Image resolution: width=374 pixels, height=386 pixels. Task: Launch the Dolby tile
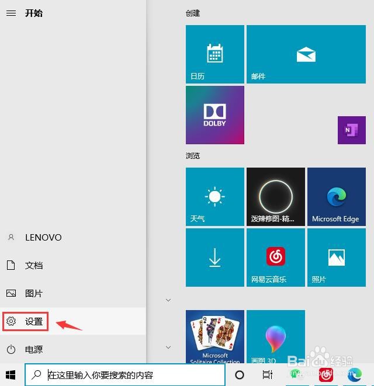coord(215,115)
